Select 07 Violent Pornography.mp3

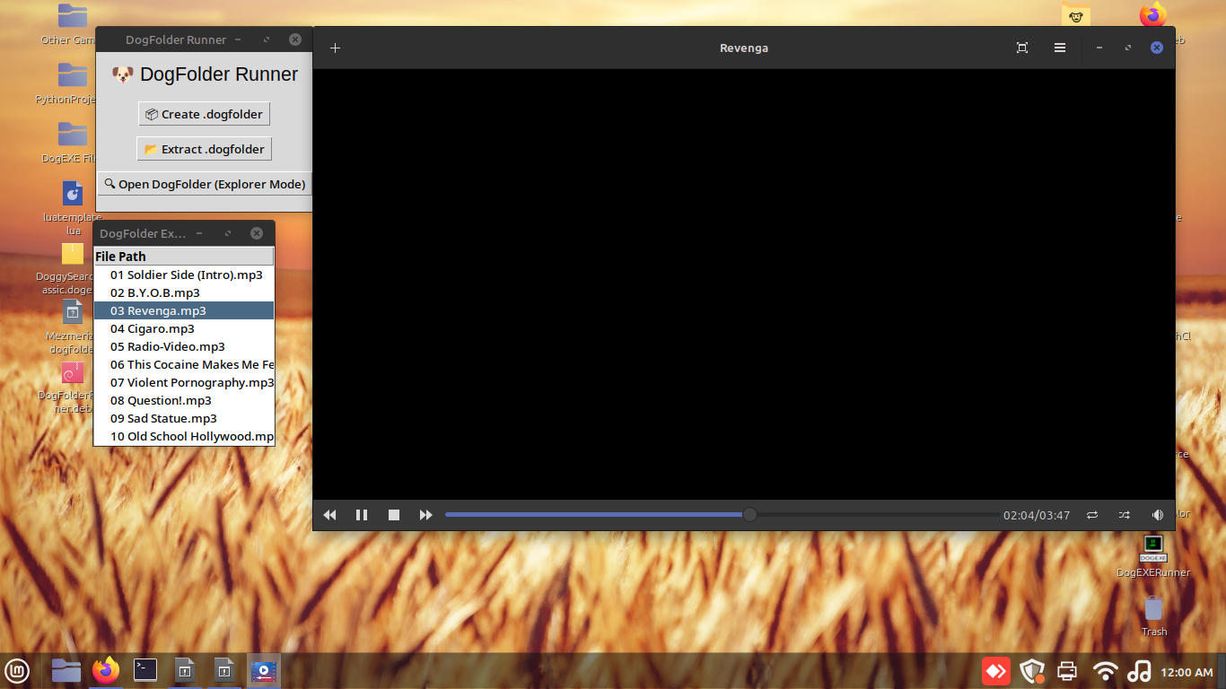click(184, 382)
